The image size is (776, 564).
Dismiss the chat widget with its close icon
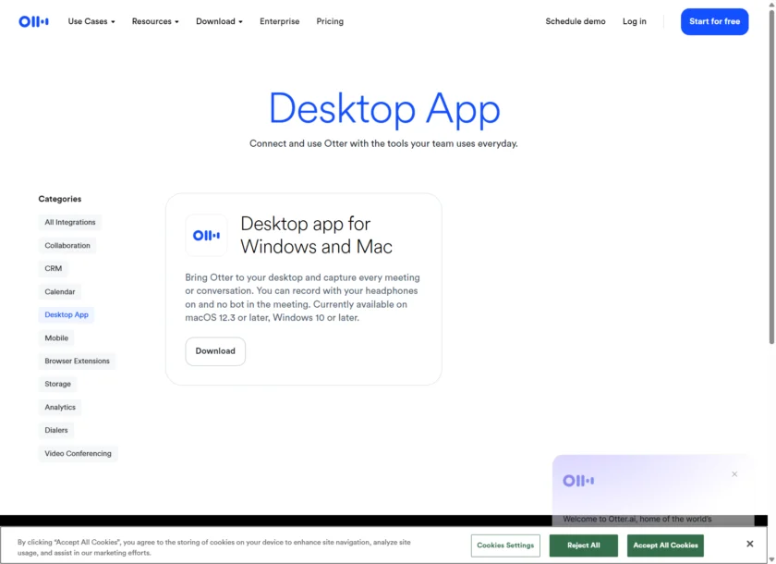pyautogui.click(x=734, y=473)
